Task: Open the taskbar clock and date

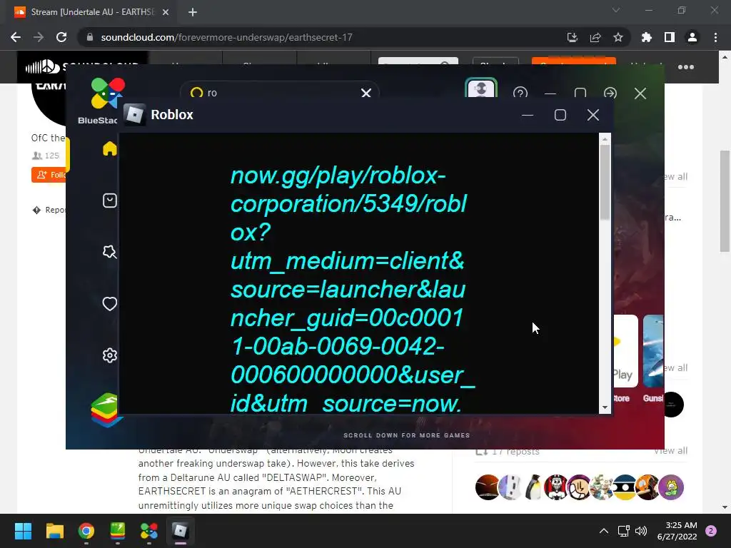Action: pos(677,531)
